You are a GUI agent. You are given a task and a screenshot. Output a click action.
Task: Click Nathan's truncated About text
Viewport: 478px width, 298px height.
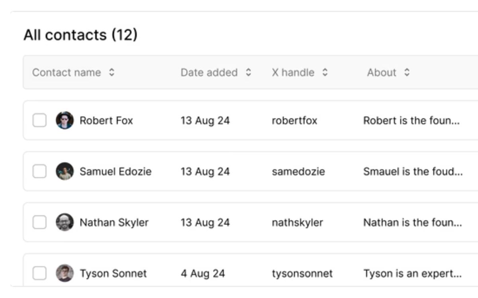[412, 223]
